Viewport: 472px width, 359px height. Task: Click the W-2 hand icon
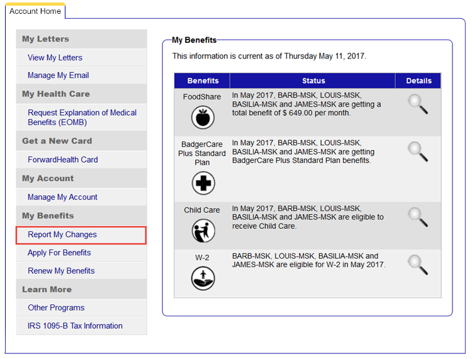[203, 279]
